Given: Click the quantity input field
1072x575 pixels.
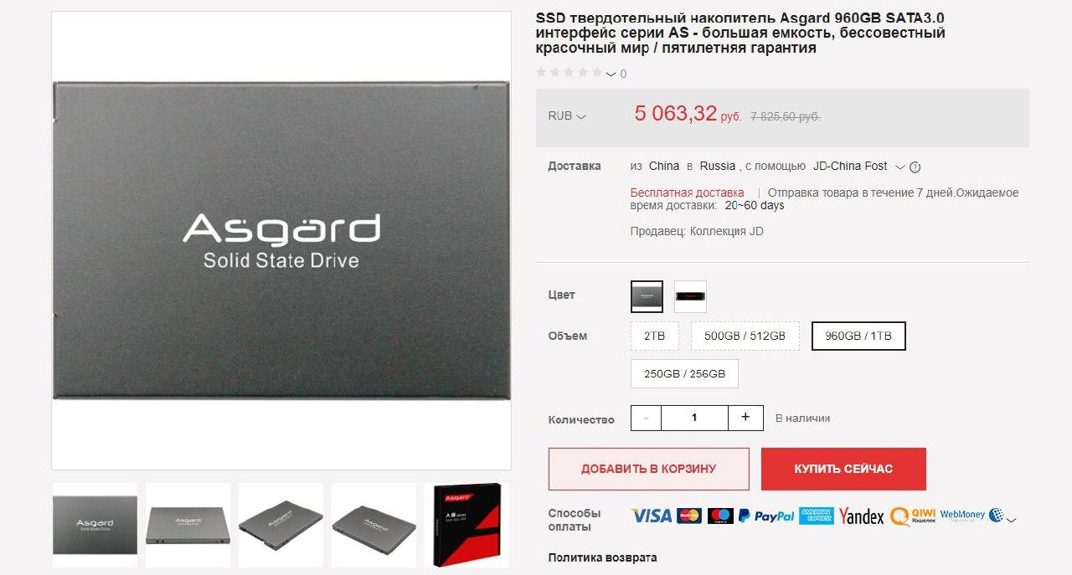Looking at the screenshot, I should [x=694, y=418].
